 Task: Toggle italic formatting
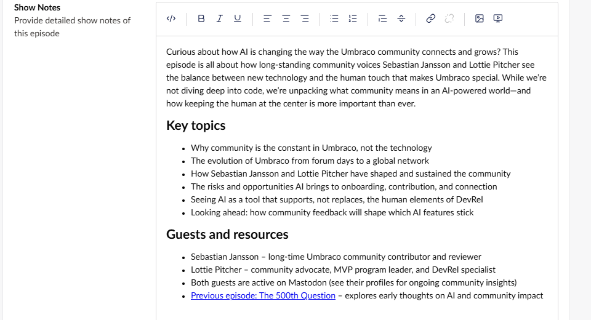coord(219,18)
